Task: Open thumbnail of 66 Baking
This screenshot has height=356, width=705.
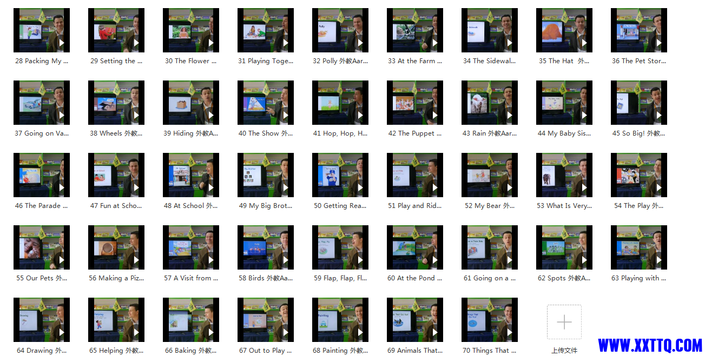Action: coord(191,320)
